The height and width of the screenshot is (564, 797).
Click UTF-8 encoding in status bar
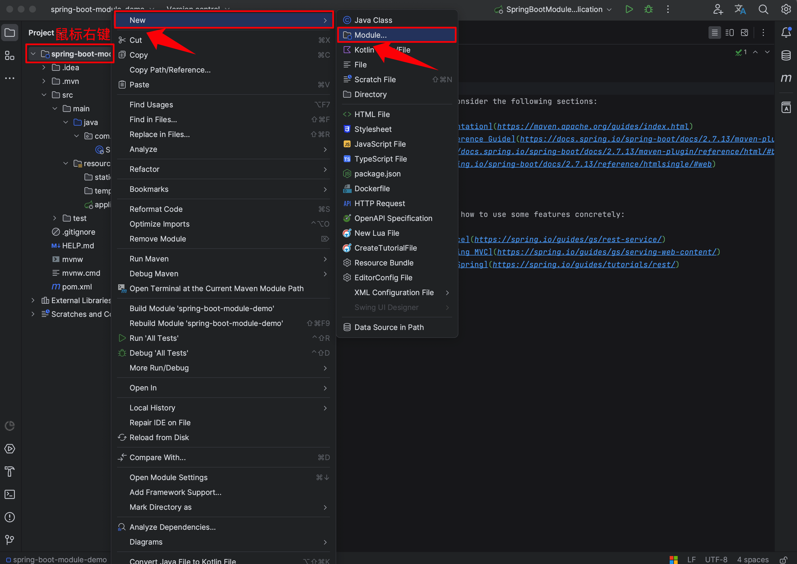[x=716, y=559]
